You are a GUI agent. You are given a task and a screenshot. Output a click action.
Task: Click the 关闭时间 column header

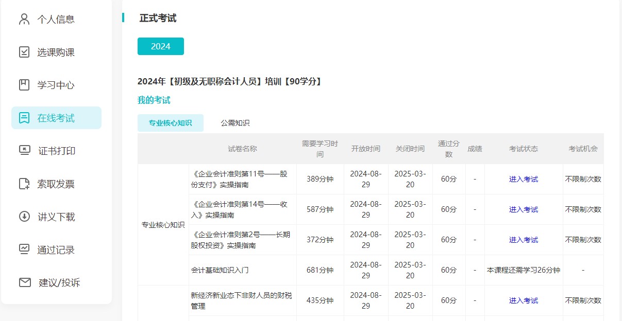410,149
